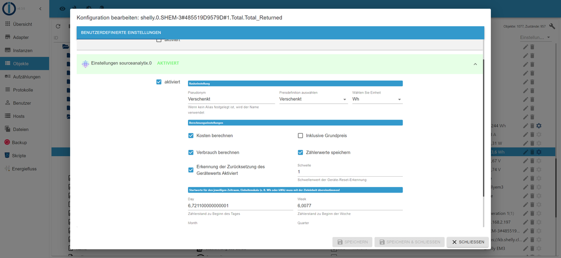The height and width of the screenshot is (258, 561).
Task: Click the trash icon in highlighted '3,6 Wh' row
Action: click(532, 152)
